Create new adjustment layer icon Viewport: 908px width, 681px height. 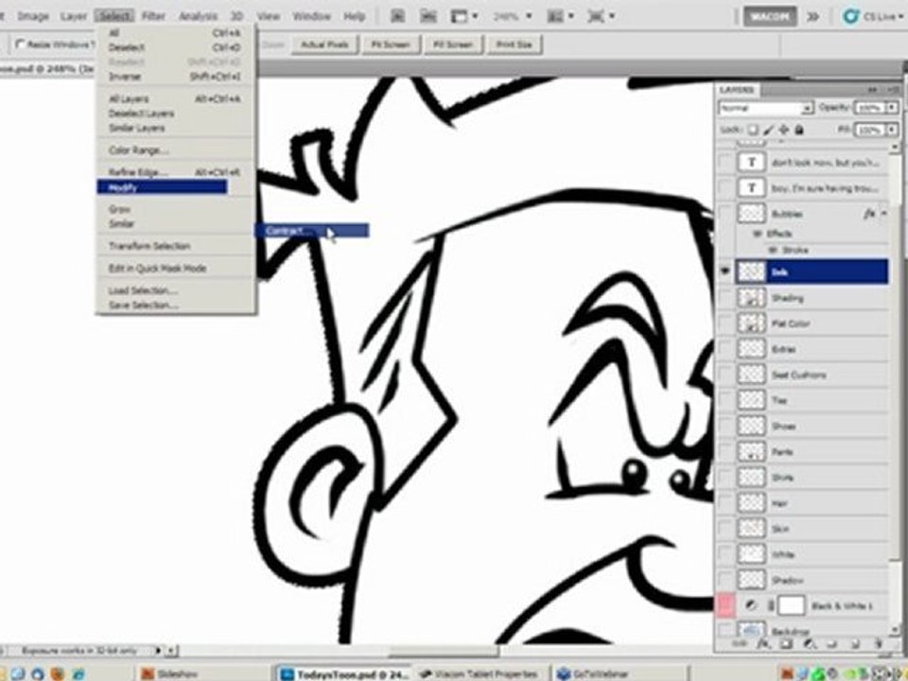point(810,643)
